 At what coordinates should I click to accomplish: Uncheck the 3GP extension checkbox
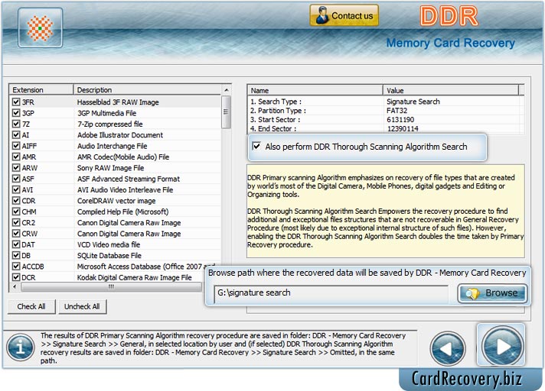tap(16, 113)
